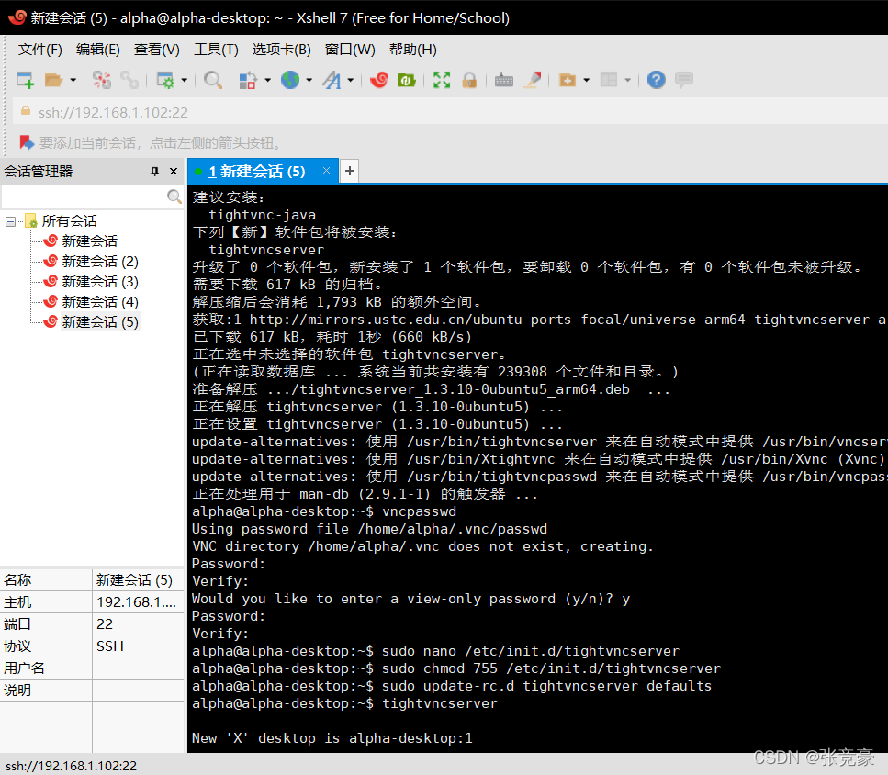The image size is (888, 775).
Task: Click the 说明 property label
Action: click(17, 691)
